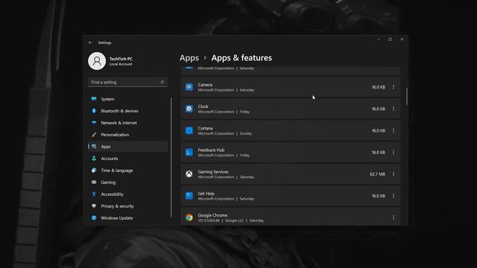Open the three-dot menu for Get Help

394,196
